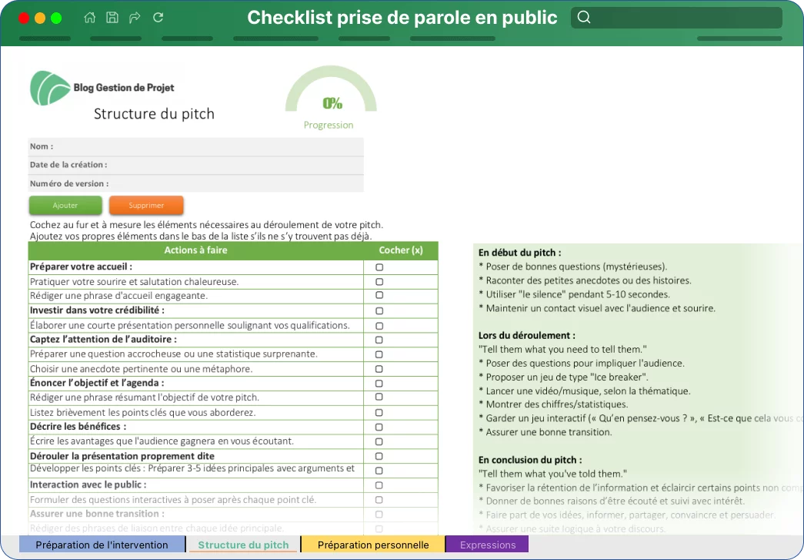The width and height of the screenshot is (804, 560).
Task: Click the Blog Gestion de Projet logo
Action: pos(102,89)
